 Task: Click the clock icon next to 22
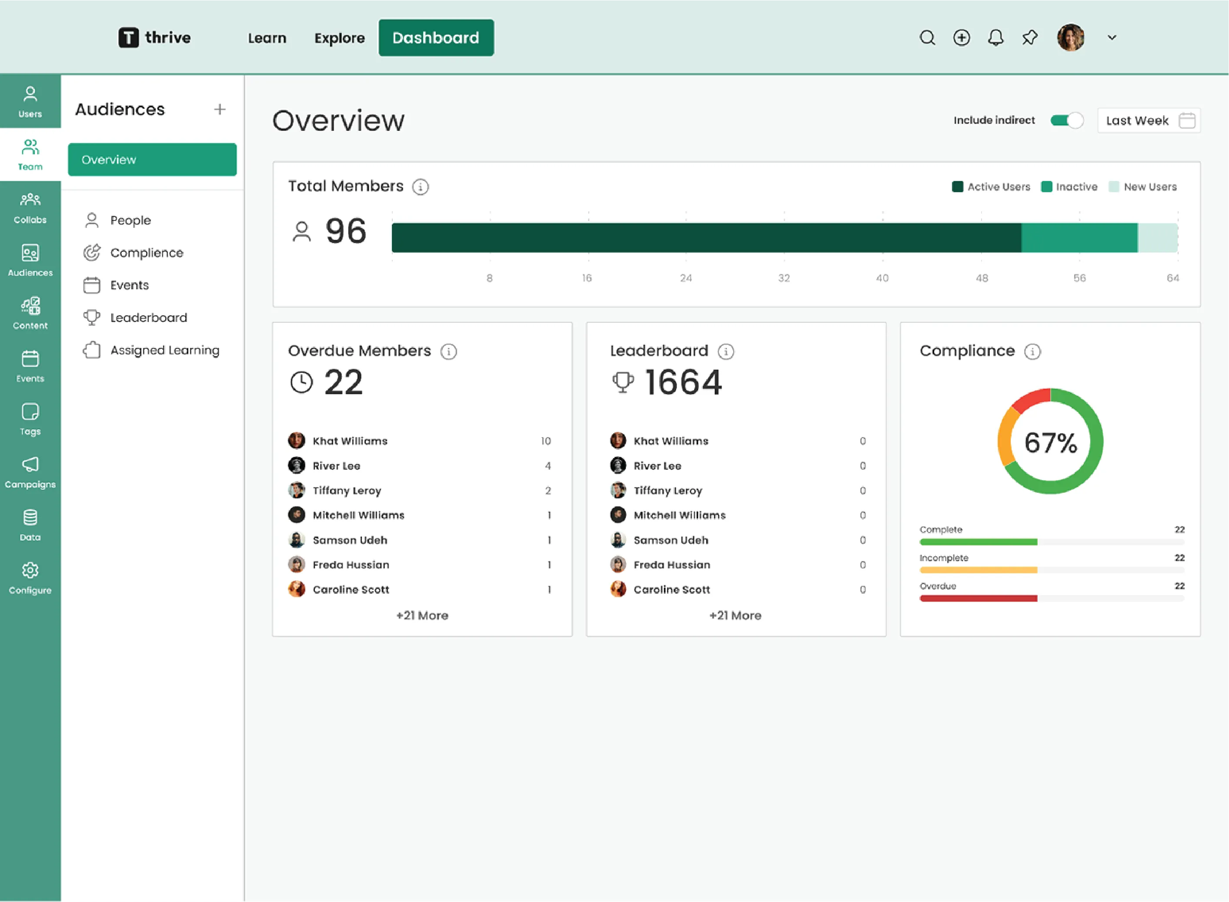click(x=301, y=382)
